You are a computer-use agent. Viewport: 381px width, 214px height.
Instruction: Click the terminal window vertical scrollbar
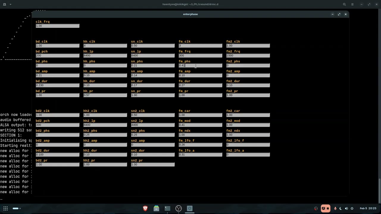point(380,191)
